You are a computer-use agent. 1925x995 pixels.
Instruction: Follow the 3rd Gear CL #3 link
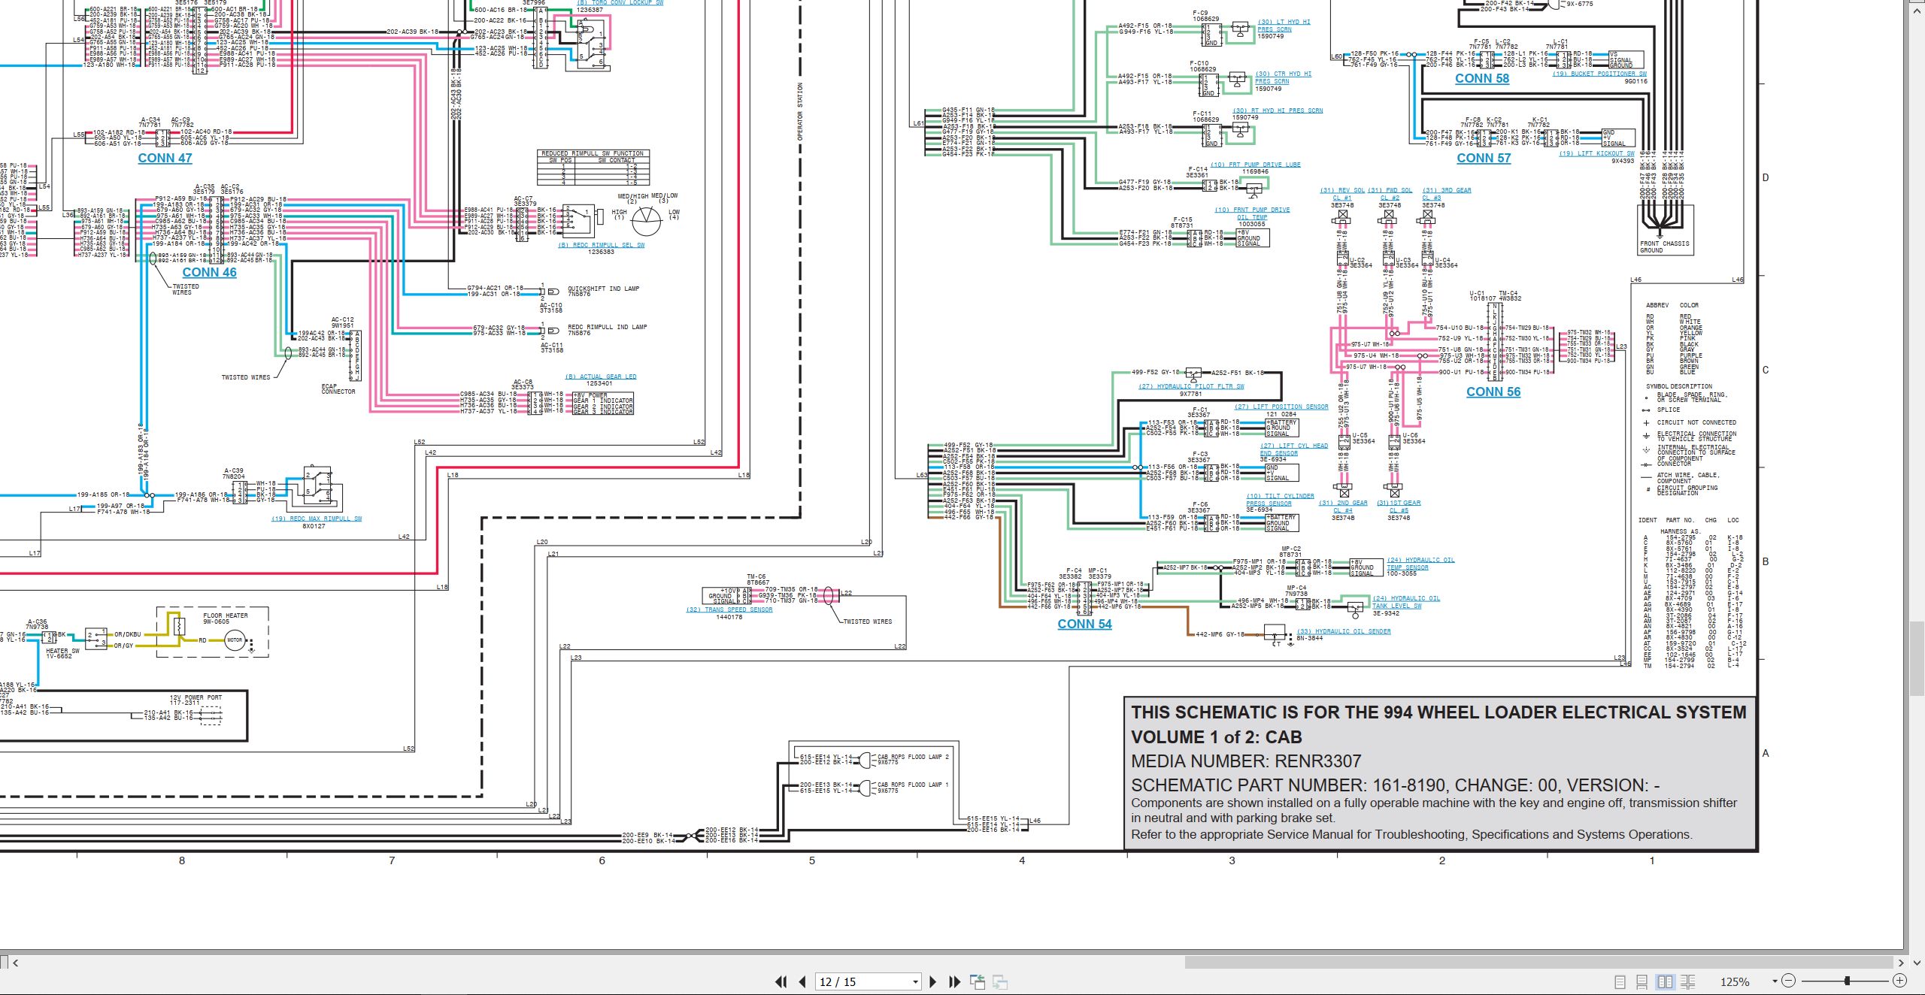point(1446,194)
